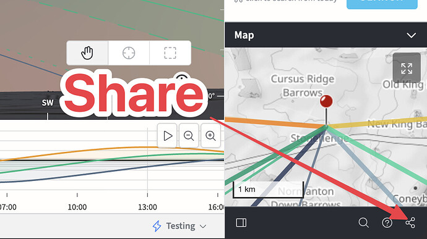Expand map to fullscreen
The image size is (427, 239).
[x=407, y=68]
